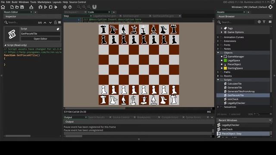Click the script asset thumbnail in Inspector
This screenshot has width=276, height=155.
tap(12, 34)
